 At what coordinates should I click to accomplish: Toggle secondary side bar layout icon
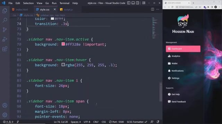(x=137, y=3)
